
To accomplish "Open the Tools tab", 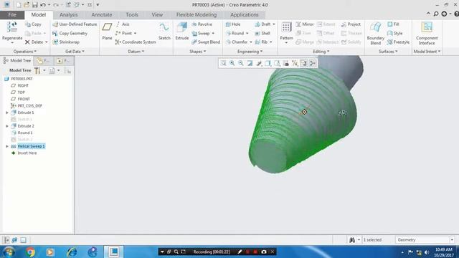I will click(132, 14).
